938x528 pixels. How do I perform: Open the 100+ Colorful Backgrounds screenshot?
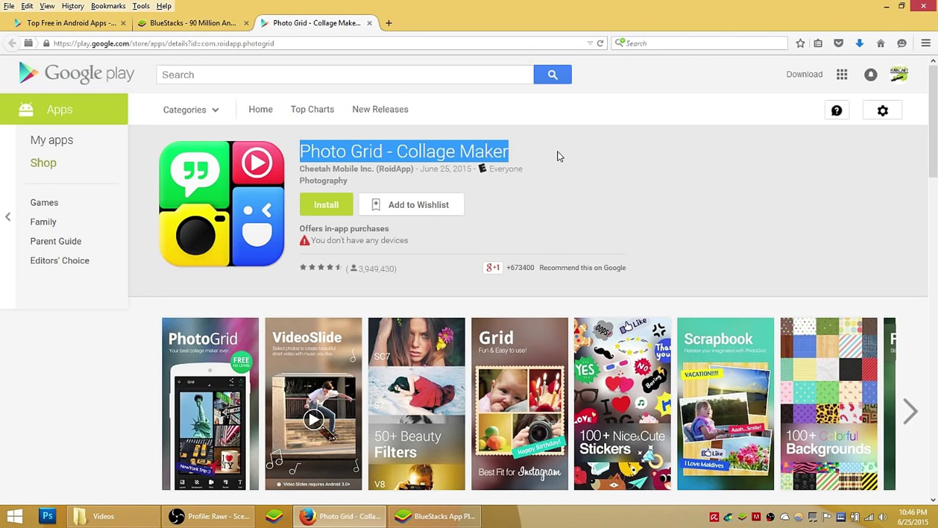click(x=829, y=404)
